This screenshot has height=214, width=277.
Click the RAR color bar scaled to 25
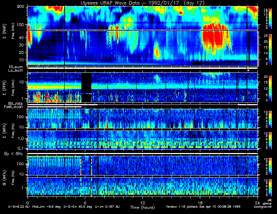click(270, 50)
